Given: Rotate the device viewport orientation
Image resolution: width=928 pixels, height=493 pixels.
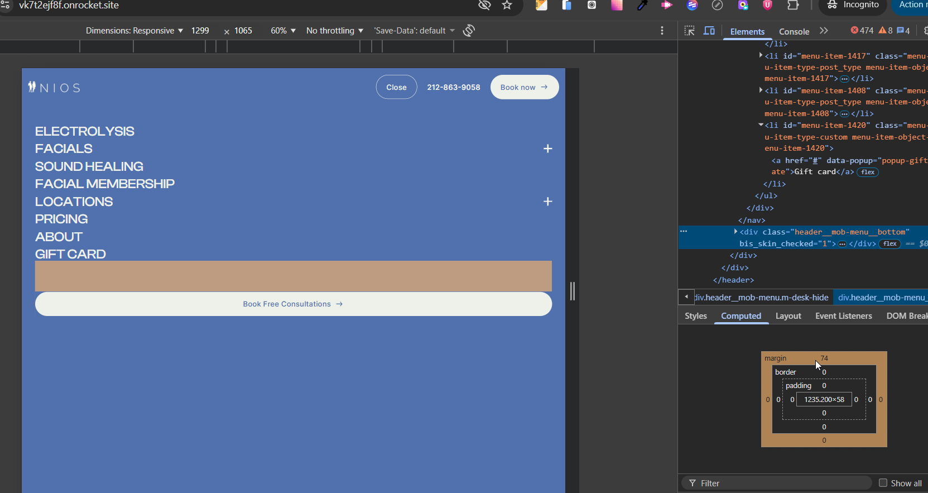Looking at the screenshot, I should click(469, 31).
